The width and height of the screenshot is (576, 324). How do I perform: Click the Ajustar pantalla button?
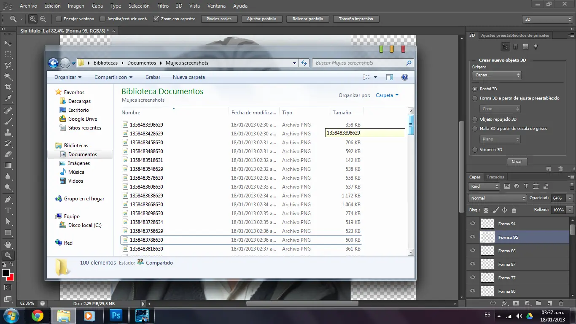pos(261,19)
